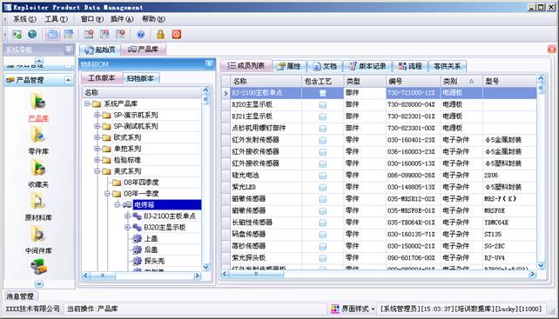Expand the SP-演示机系列 tree node
This screenshot has height=319, width=559.
coord(97,115)
